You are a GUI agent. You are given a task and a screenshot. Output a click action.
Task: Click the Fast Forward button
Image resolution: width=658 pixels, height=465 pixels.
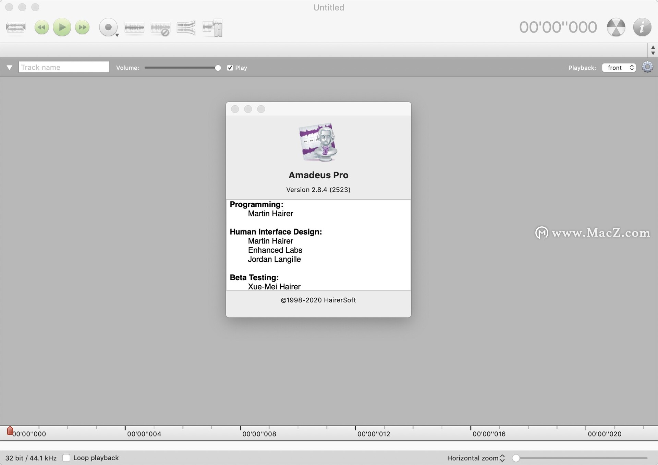click(83, 27)
